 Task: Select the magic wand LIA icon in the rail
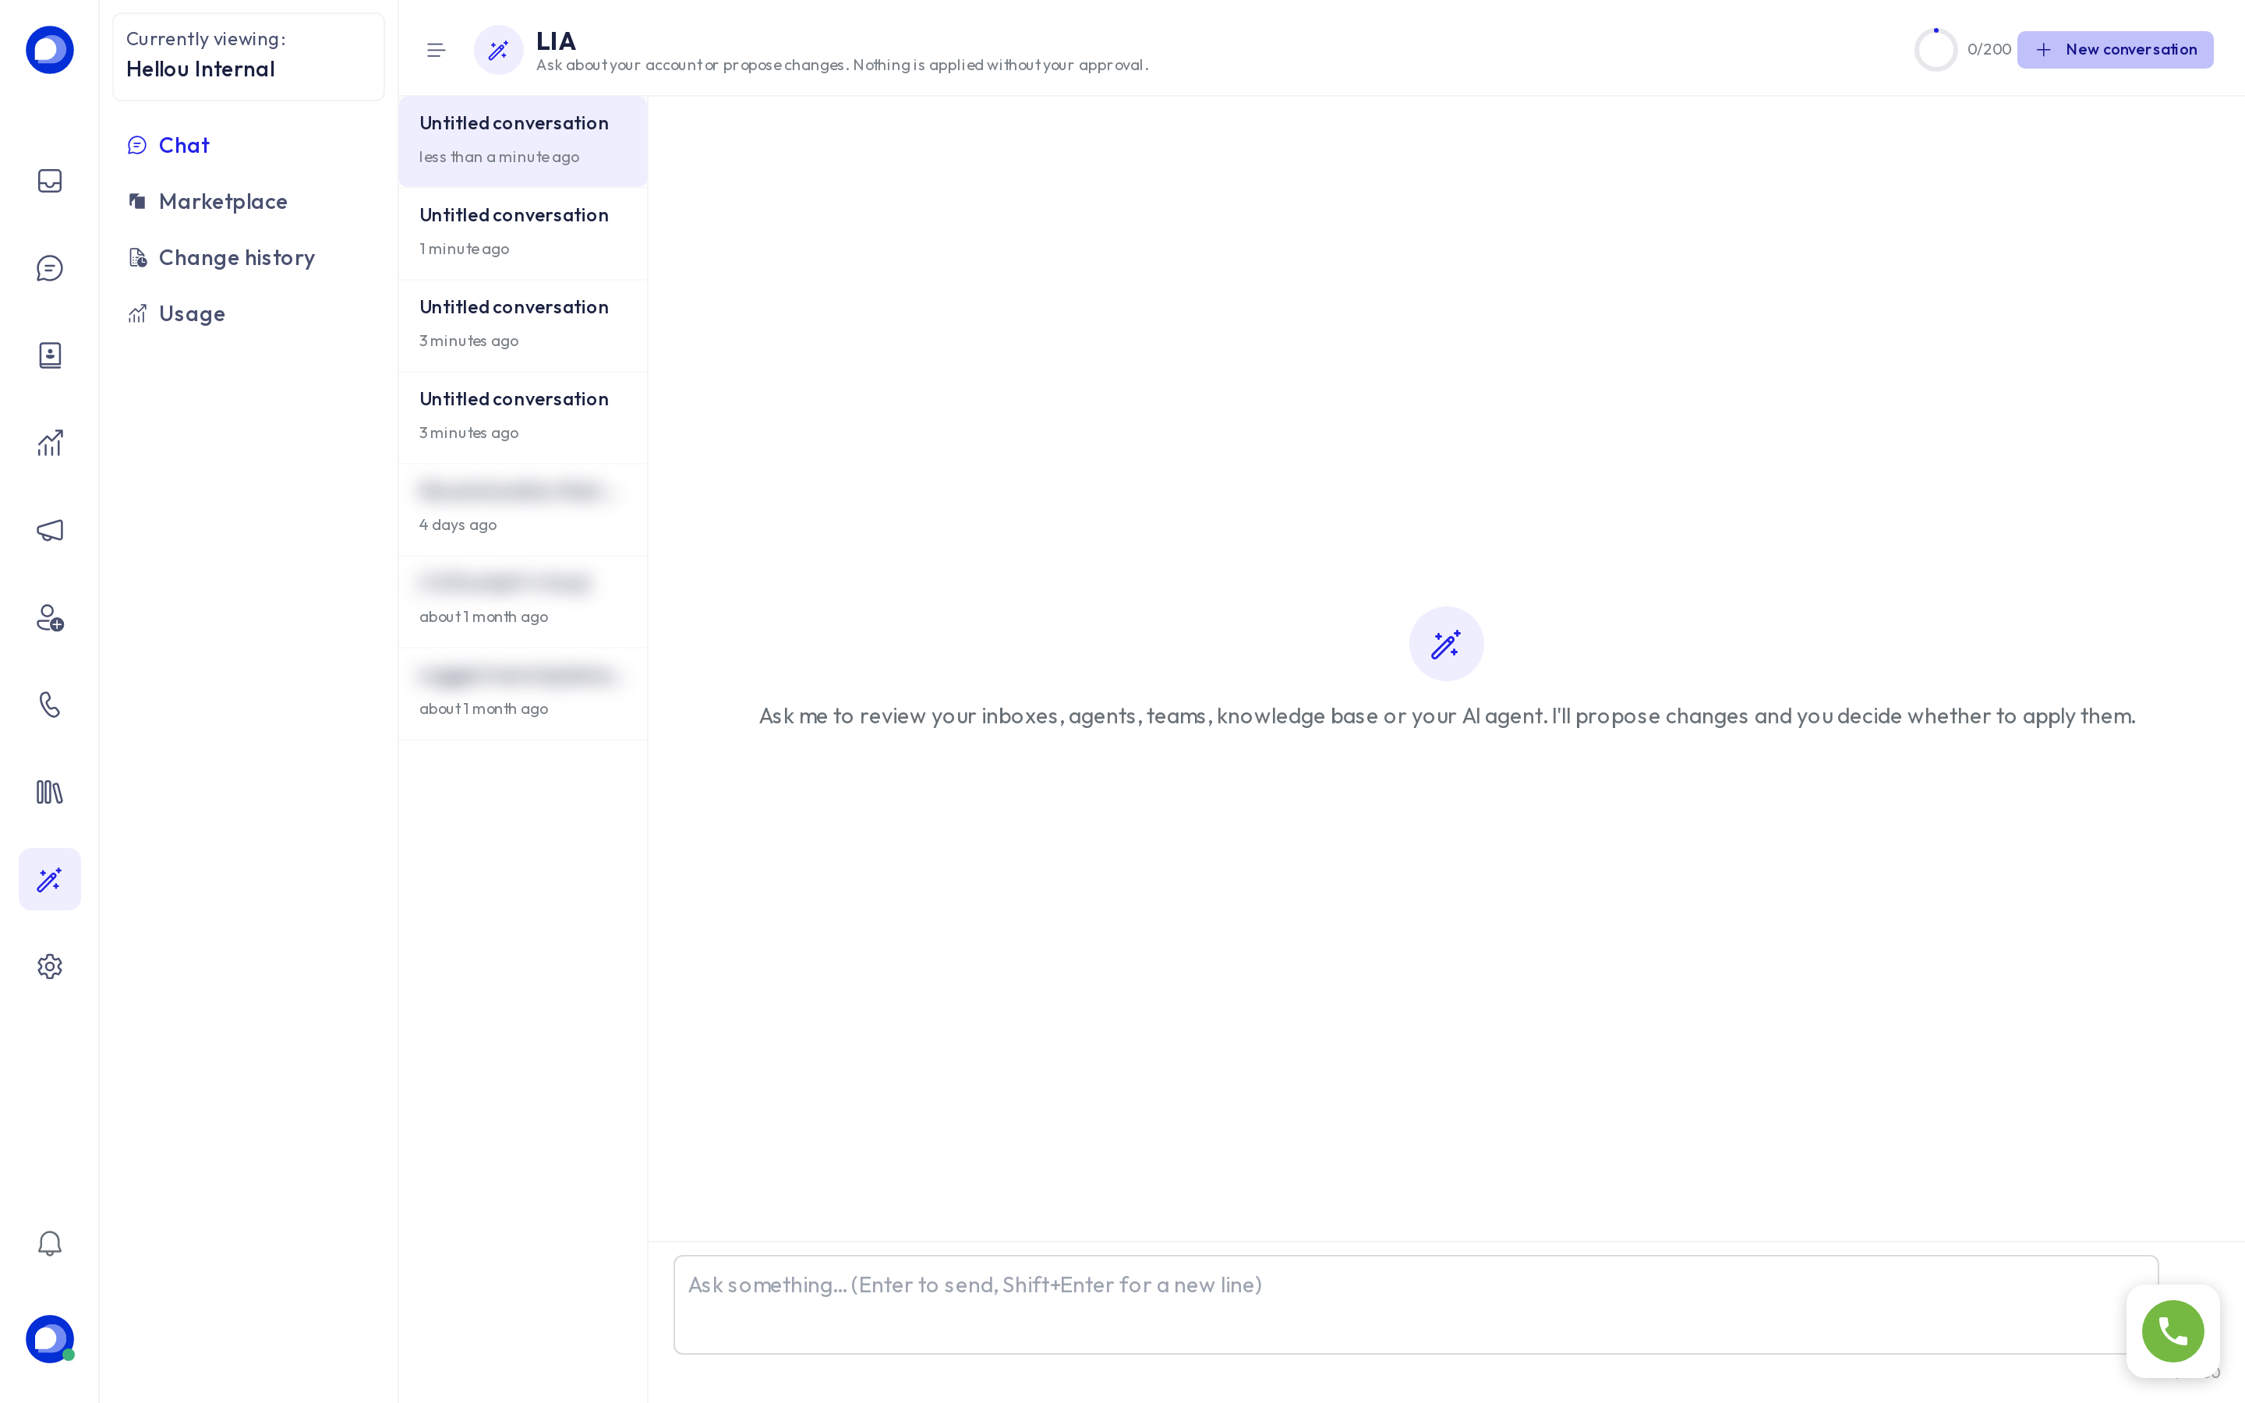49,878
